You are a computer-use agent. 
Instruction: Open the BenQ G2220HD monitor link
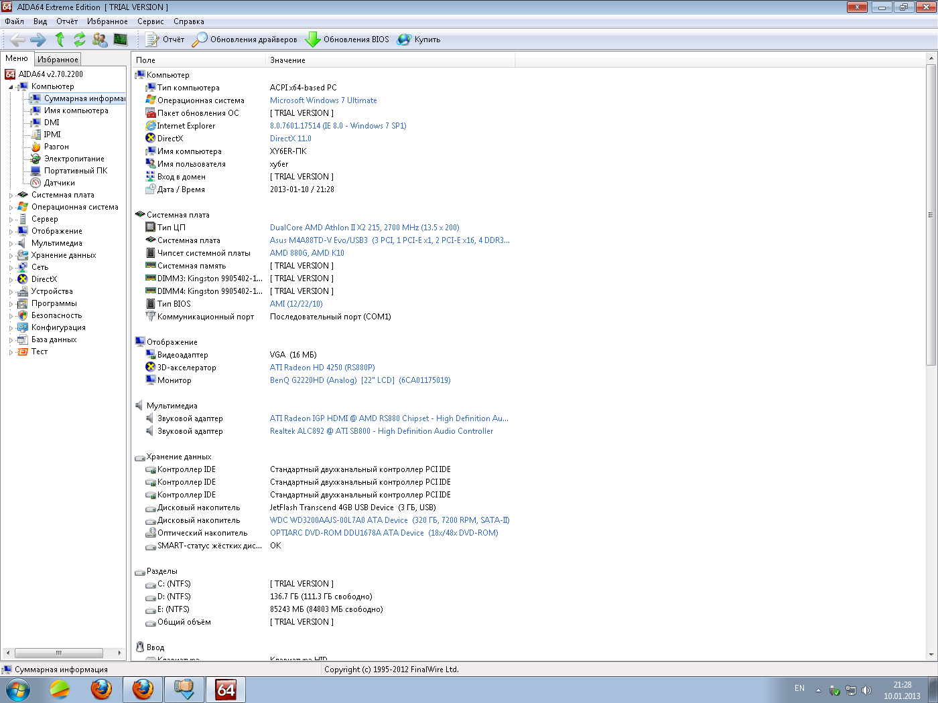click(360, 380)
